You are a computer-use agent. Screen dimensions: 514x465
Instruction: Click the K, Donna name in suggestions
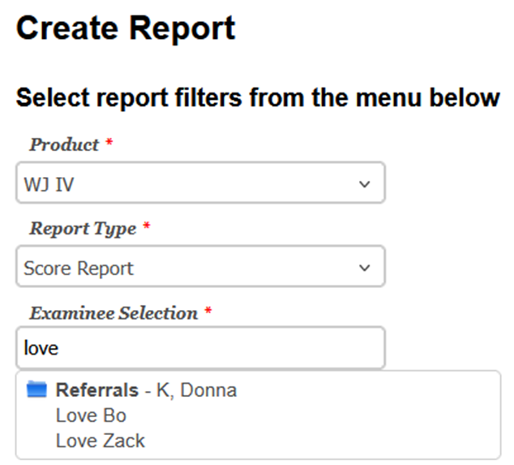(196, 390)
